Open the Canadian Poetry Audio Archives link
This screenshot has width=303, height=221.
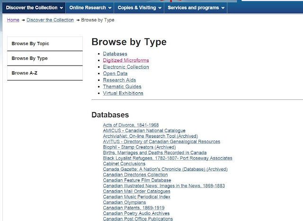tap(136, 213)
